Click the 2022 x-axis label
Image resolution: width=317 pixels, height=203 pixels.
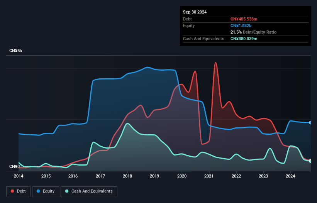236,176
